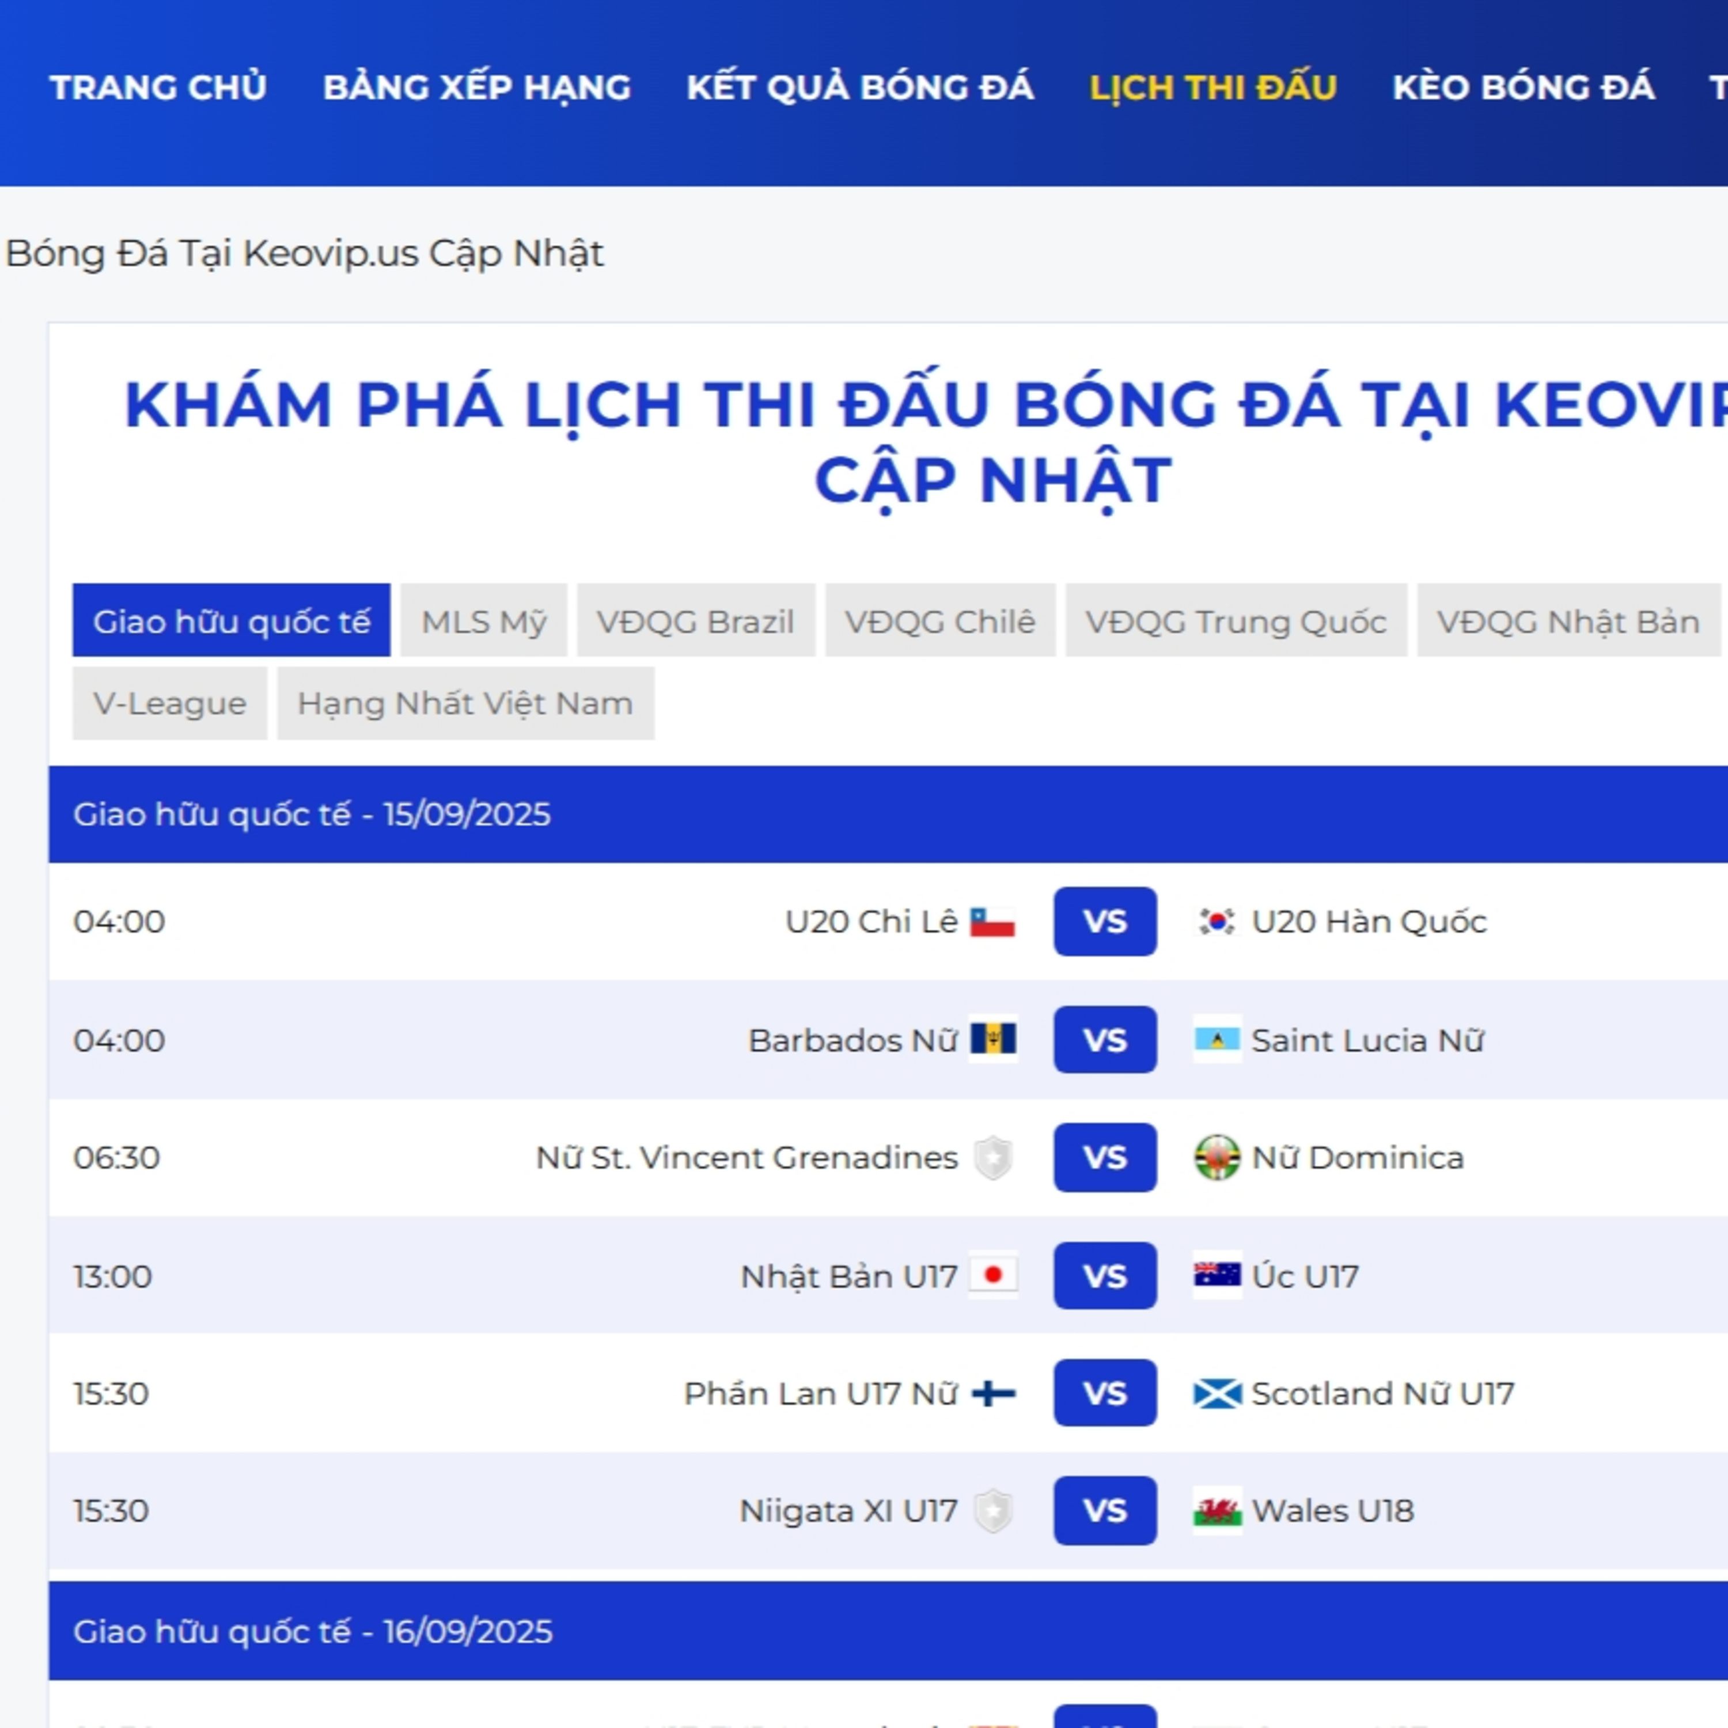Click the 06:30 kickoff time
Screen dimensions: 1728x1728
(x=116, y=1157)
